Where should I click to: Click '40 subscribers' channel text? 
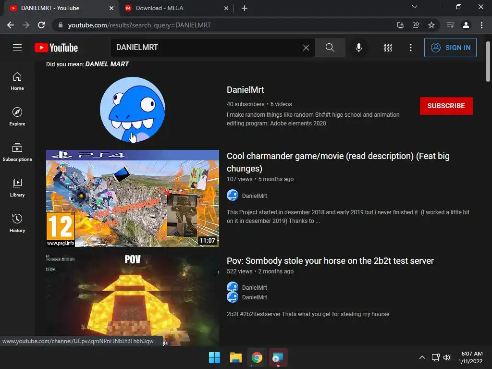246,104
